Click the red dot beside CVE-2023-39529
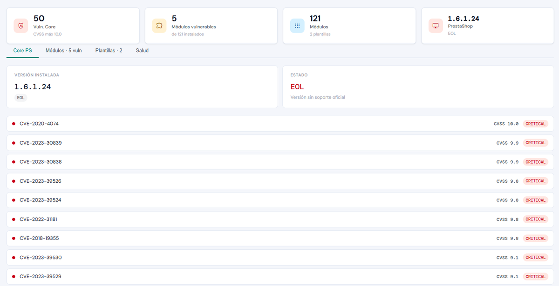559x286 pixels. coord(14,276)
